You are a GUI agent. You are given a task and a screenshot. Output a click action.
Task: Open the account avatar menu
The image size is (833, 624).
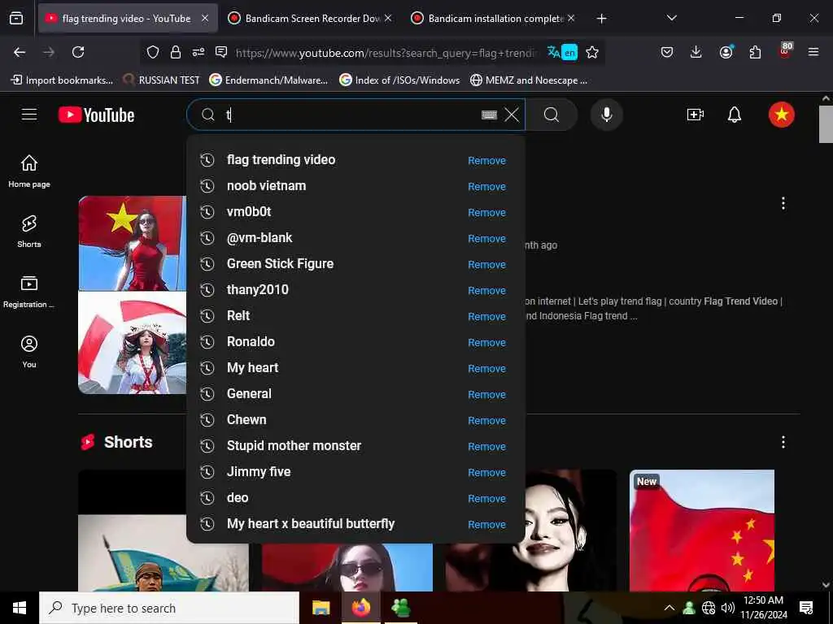tap(782, 115)
